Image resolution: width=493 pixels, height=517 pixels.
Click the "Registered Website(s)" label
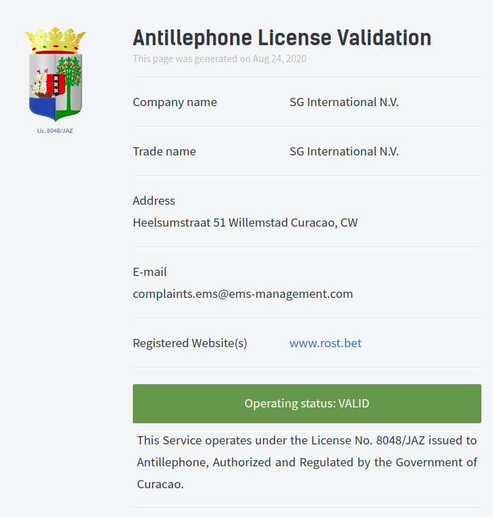pyautogui.click(x=190, y=343)
